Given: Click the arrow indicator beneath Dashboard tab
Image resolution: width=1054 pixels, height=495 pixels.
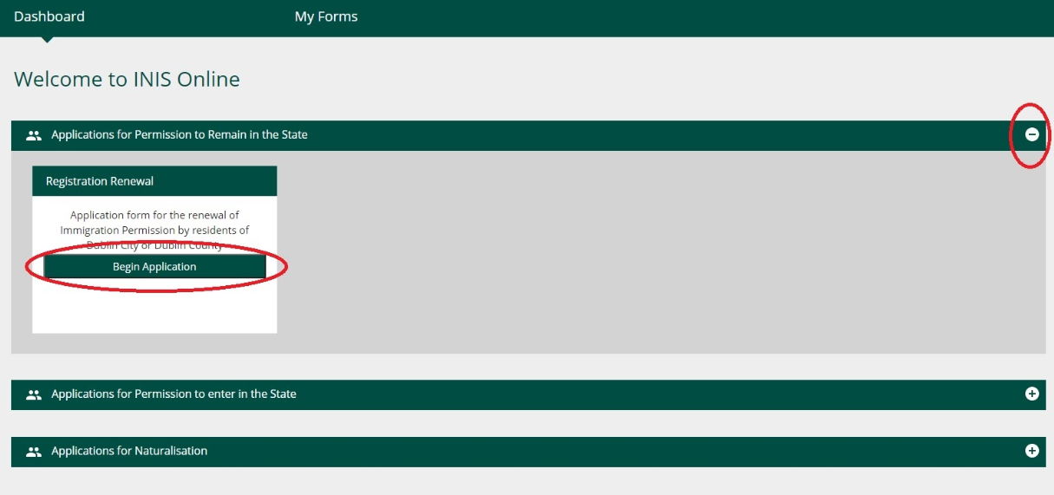Looking at the screenshot, I should point(48,39).
